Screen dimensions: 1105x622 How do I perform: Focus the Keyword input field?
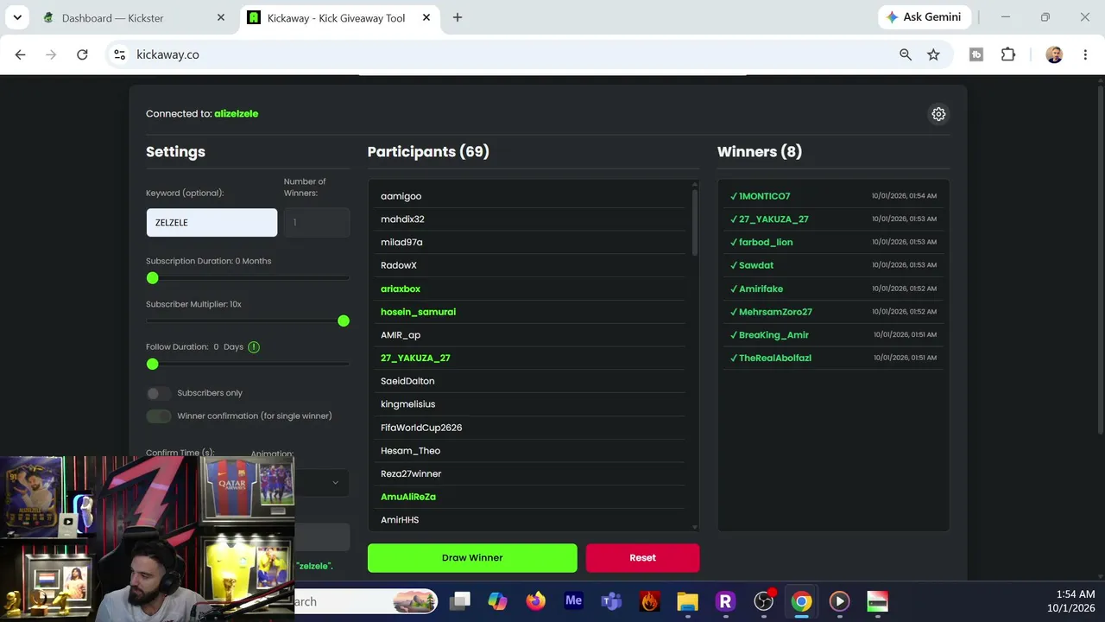pyautogui.click(x=212, y=223)
